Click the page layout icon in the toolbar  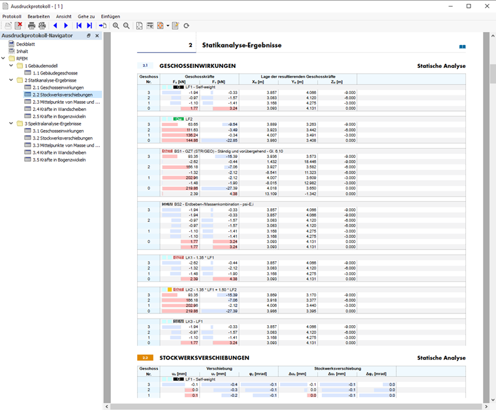(x=140, y=25)
